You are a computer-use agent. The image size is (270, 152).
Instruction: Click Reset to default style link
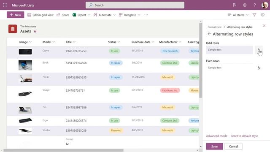pos(244,136)
